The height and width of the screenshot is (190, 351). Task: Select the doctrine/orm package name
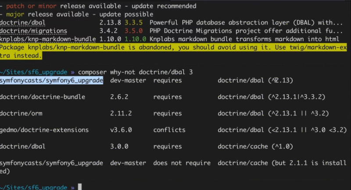(x=21, y=113)
